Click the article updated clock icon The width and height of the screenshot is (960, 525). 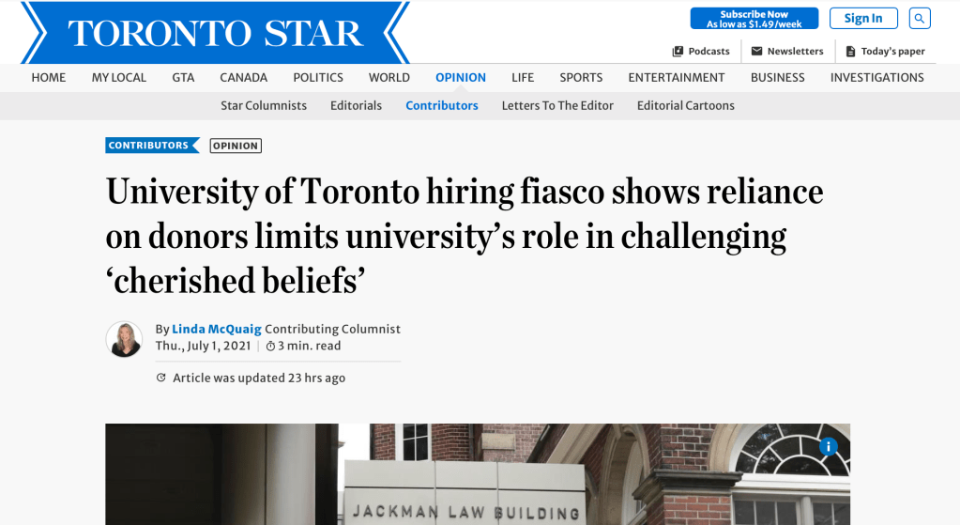click(160, 378)
